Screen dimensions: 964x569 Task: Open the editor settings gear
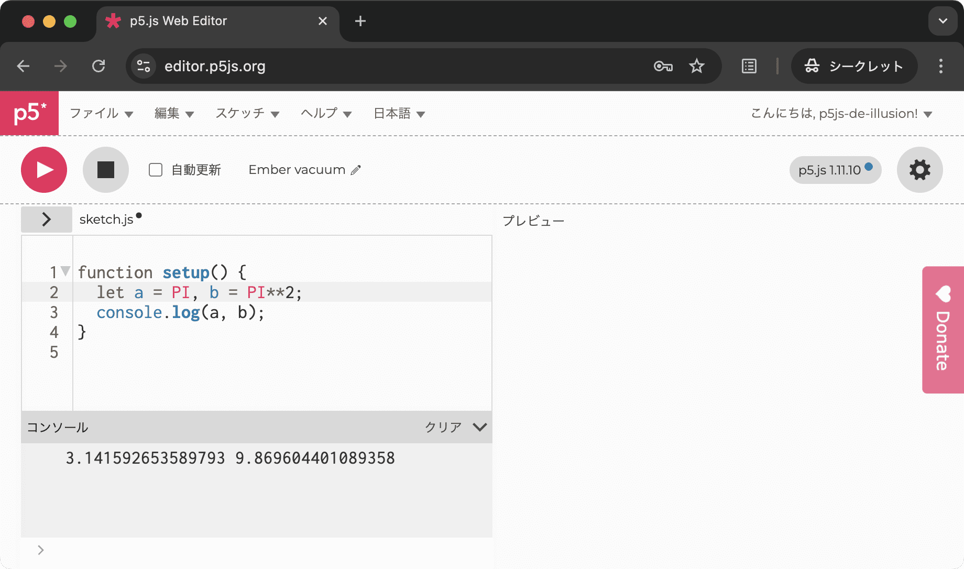coord(919,170)
